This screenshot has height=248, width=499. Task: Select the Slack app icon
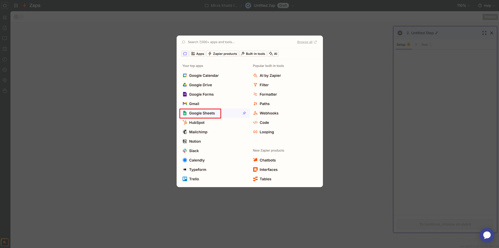pos(185,151)
